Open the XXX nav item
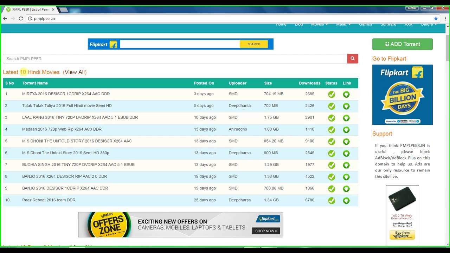 [409, 24]
